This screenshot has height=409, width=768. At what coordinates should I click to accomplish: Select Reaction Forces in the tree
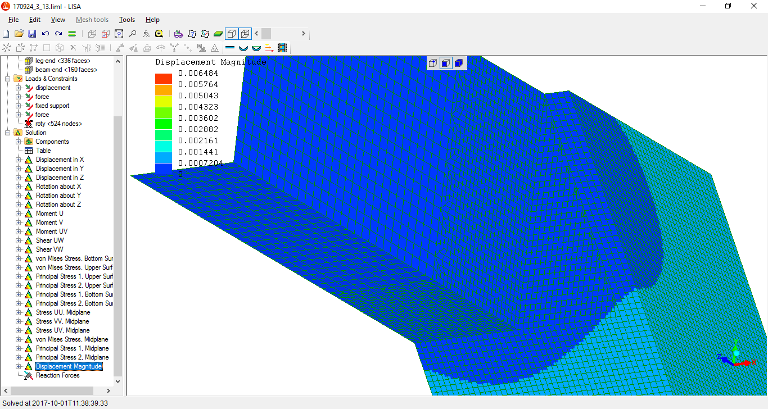click(x=57, y=375)
